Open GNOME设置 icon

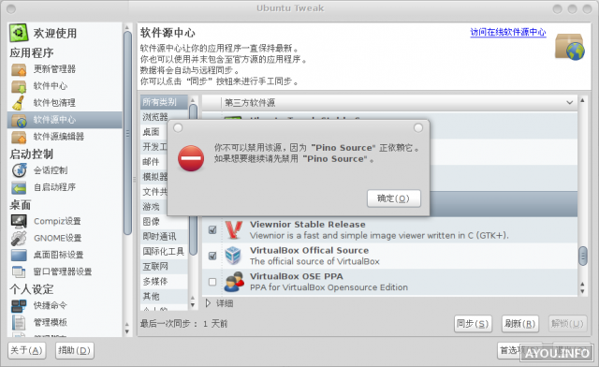click(x=19, y=238)
